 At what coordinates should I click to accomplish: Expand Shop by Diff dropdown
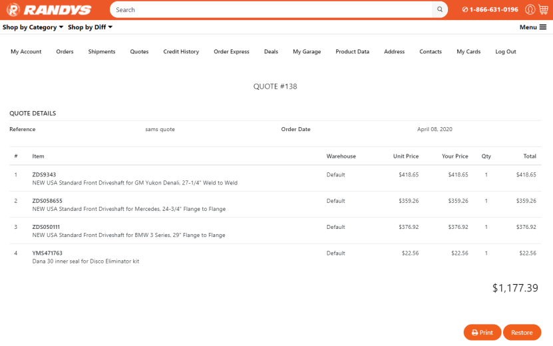click(x=90, y=27)
